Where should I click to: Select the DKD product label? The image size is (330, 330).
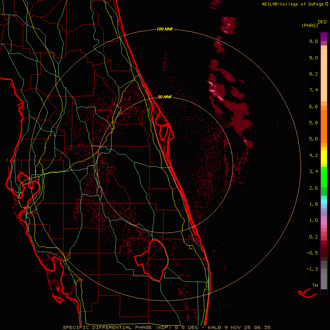322,22
